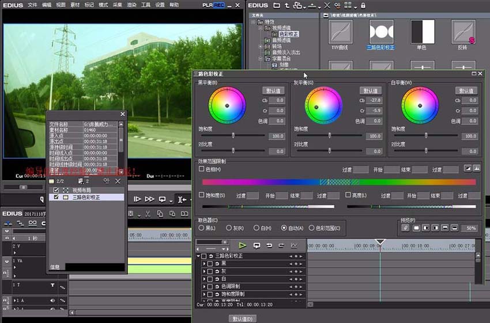Viewport: 490px width, 323px height.
Task: Reset white balance with 默认值 button
Action: tap(466, 90)
